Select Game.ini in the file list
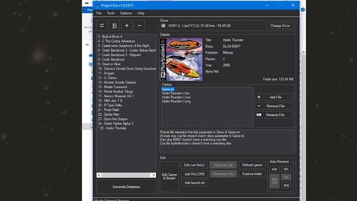 168,89
